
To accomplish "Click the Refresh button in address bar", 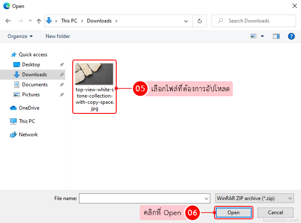I will [x=199, y=21].
